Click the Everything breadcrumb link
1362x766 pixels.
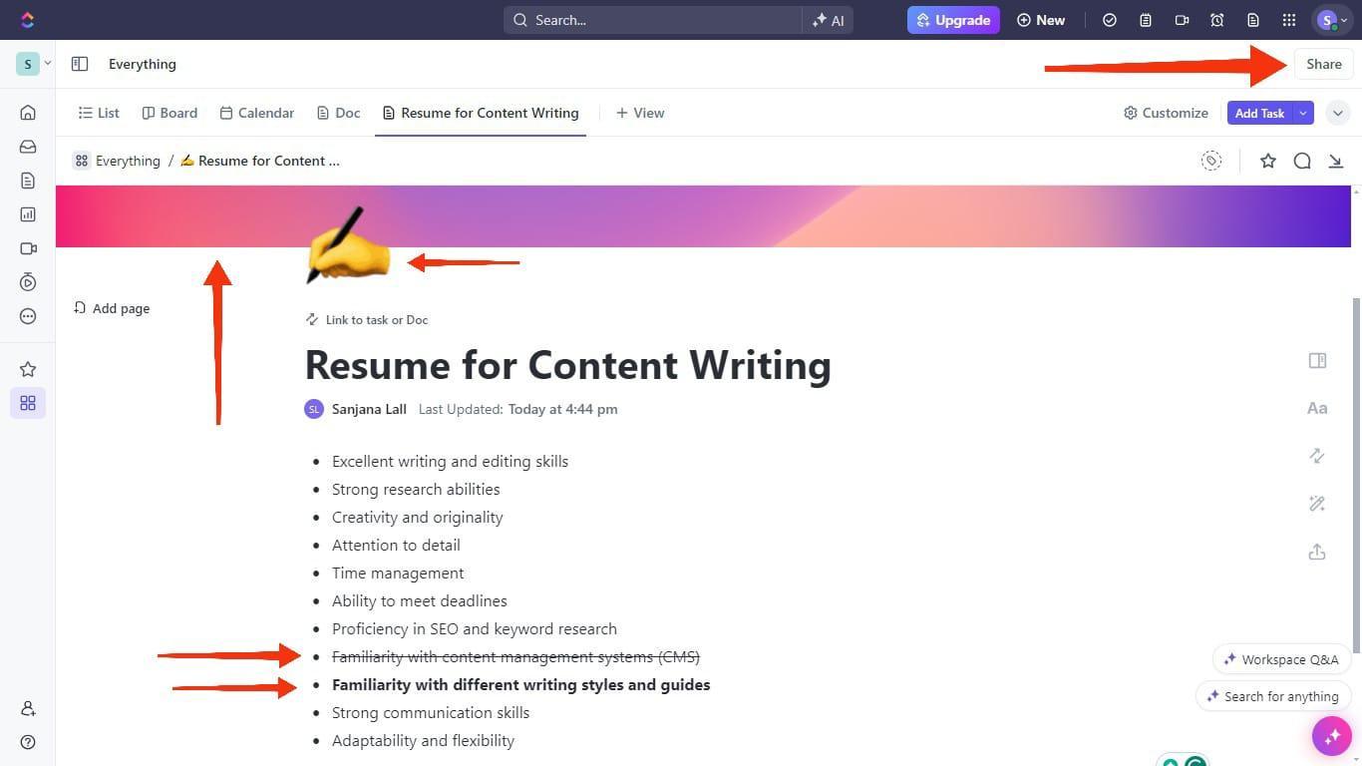pos(117,161)
